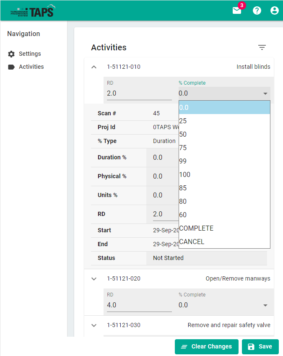283x356 pixels.
Task: Open the mail notifications icon
Action: tap(237, 10)
